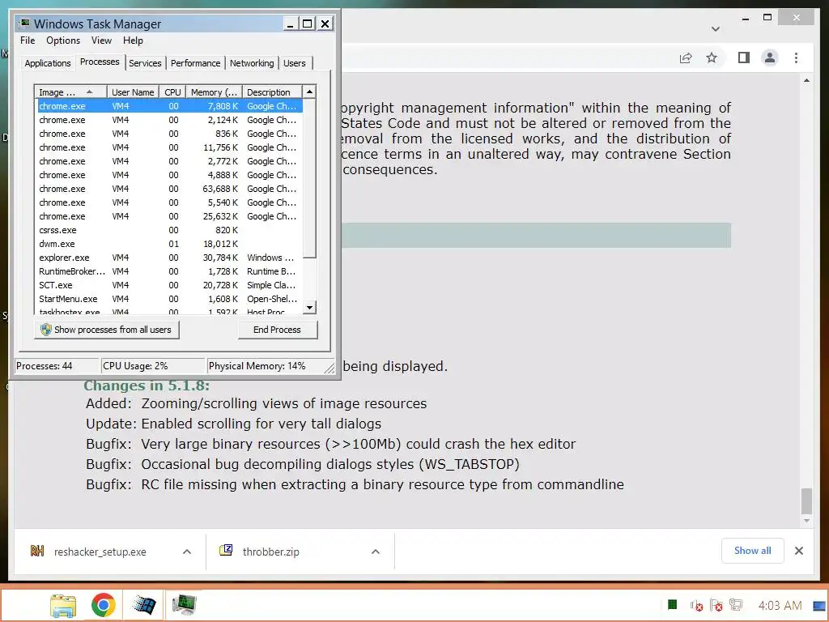Open Chrome profile avatar

pyautogui.click(x=770, y=58)
